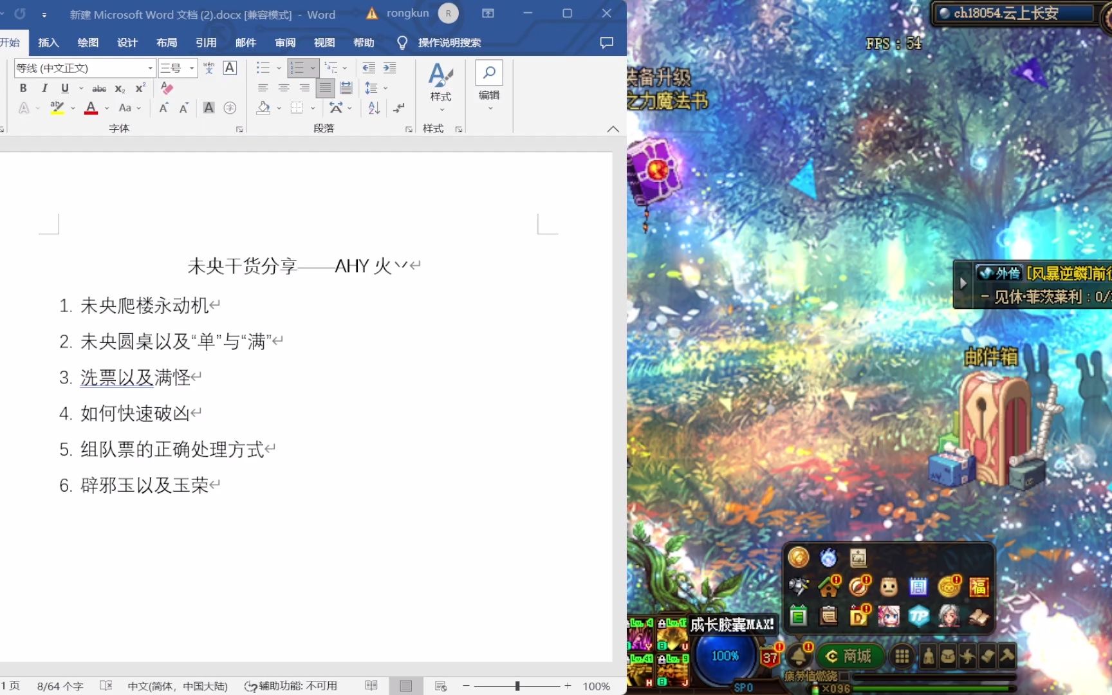Align text left

(x=263, y=88)
